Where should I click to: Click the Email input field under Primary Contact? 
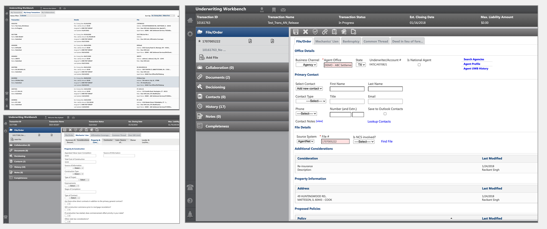click(385, 102)
